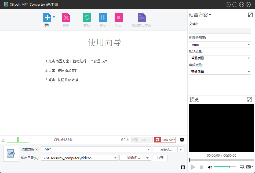This screenshot has height=173, width=255.
Task: Click the Pause (暂停) icon
Action: click(103, 18)
